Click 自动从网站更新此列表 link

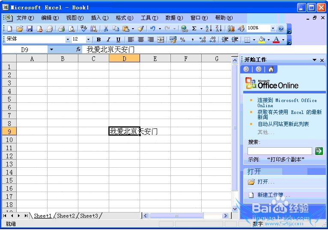coord(283,124)
